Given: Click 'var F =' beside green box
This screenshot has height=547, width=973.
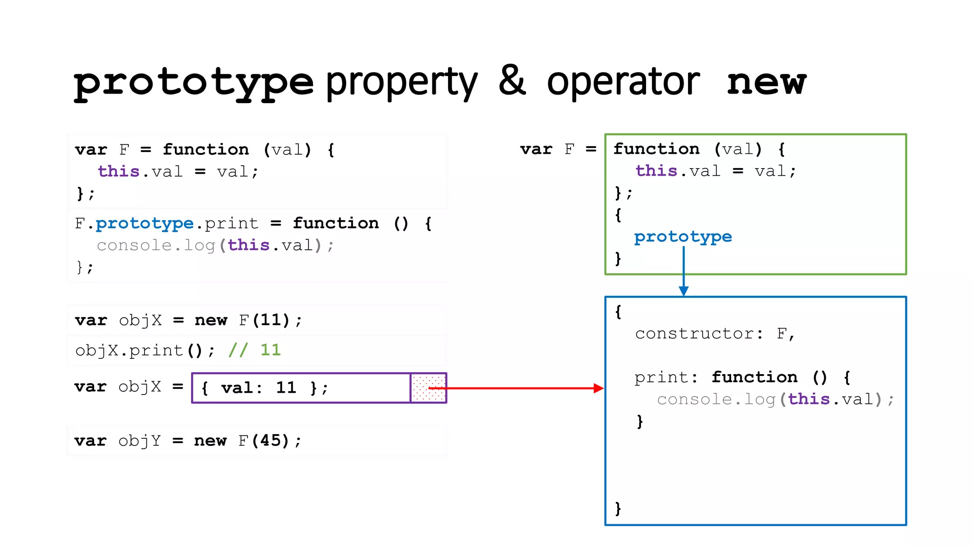Looking at the screenshot, I should (x=558, y=149).
